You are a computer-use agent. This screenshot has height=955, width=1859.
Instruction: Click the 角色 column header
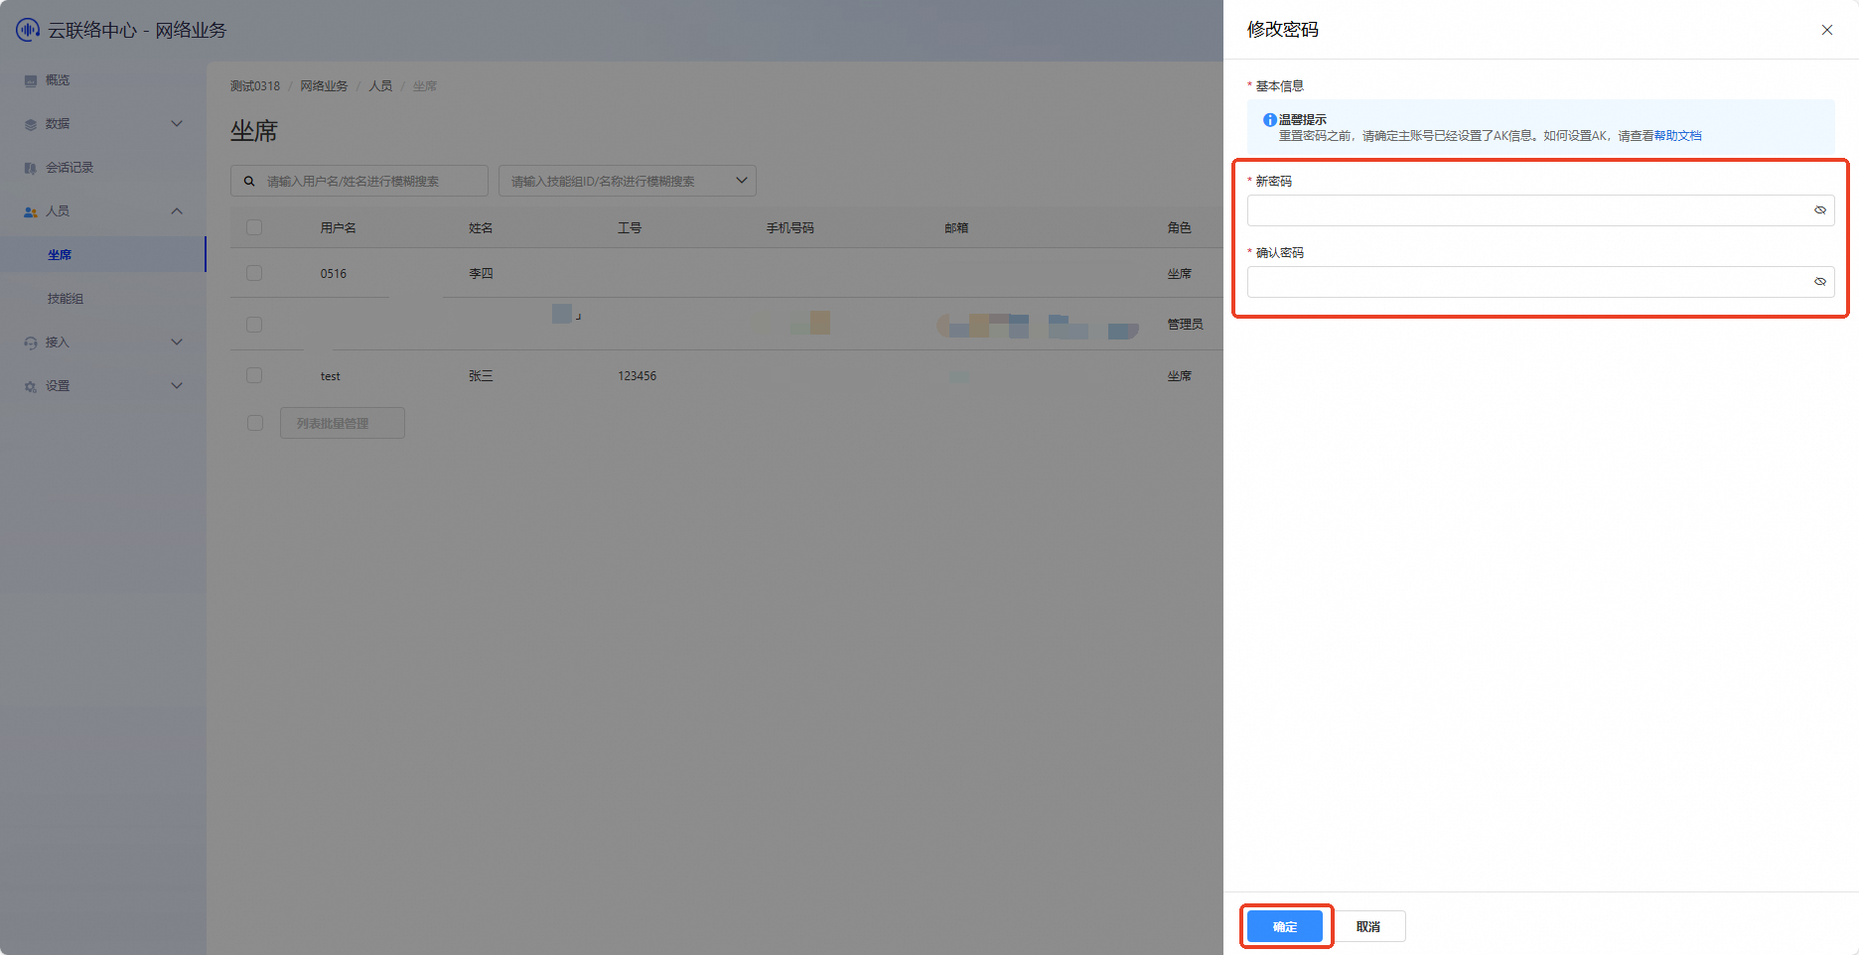coord(1180,228)
